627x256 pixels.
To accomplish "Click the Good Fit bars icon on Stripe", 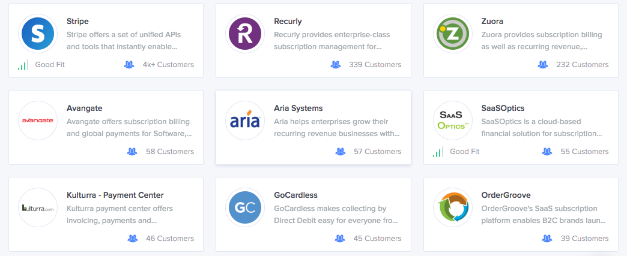I will (x=23, y=65).
